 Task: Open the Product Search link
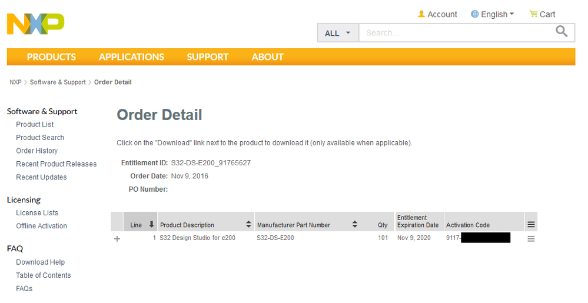pyautogui.click(x=40, y=138)
